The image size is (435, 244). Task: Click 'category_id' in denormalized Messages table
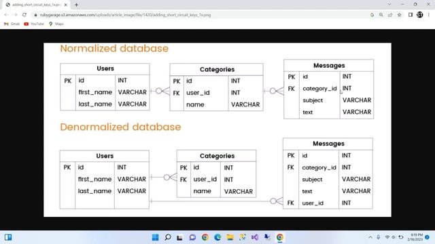point(319,167)
